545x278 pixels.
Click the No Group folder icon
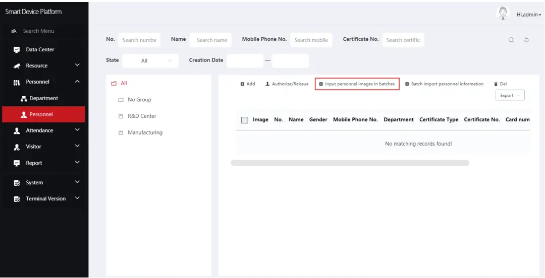[x=121, y=100]
